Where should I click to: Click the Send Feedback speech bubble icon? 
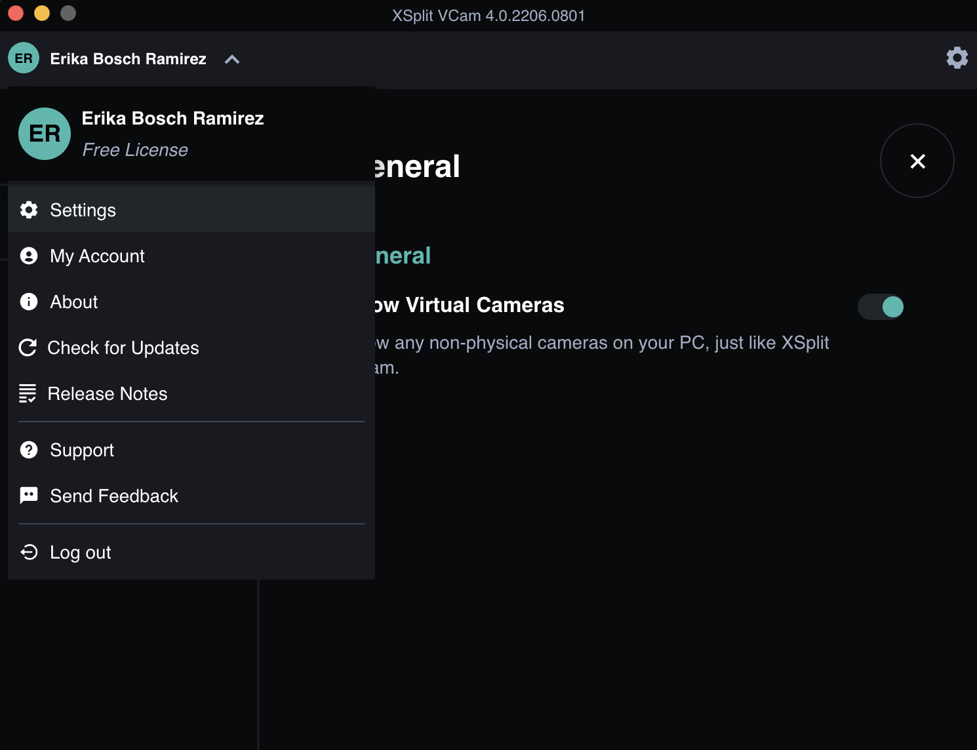pyautogui.click(x=29, y=496)
